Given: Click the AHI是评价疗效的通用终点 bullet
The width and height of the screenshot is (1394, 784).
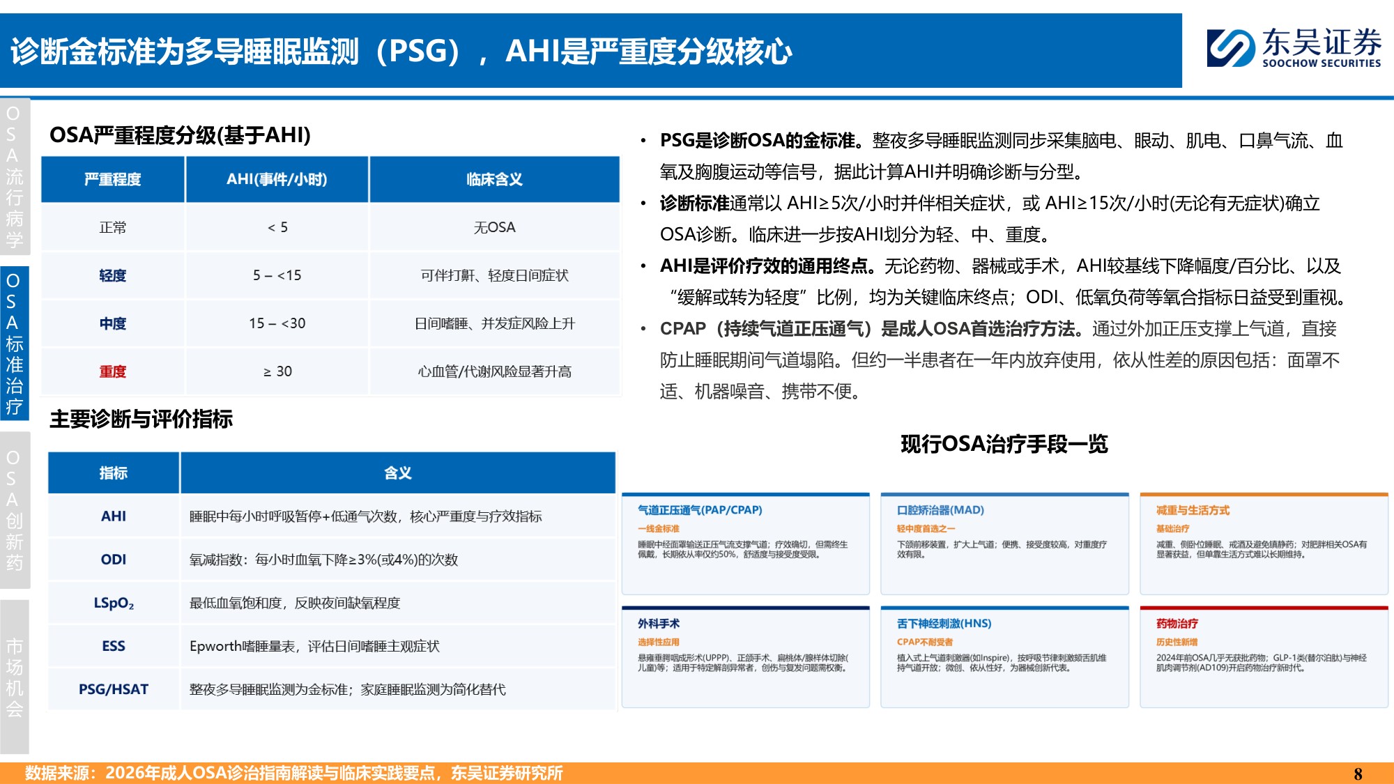Looking at the screenshot, I should pyautogui.click(x=1001, y=282).
